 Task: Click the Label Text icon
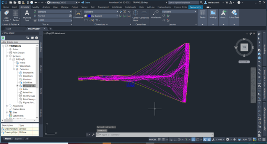234,14
